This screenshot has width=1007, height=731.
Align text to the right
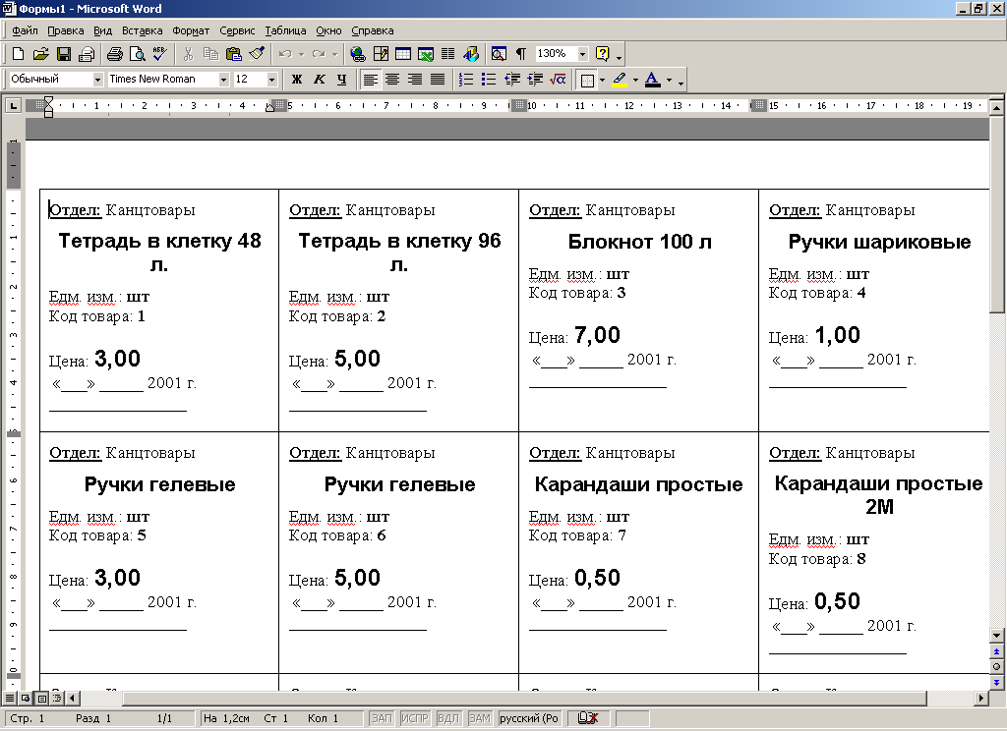coord(415,79)
